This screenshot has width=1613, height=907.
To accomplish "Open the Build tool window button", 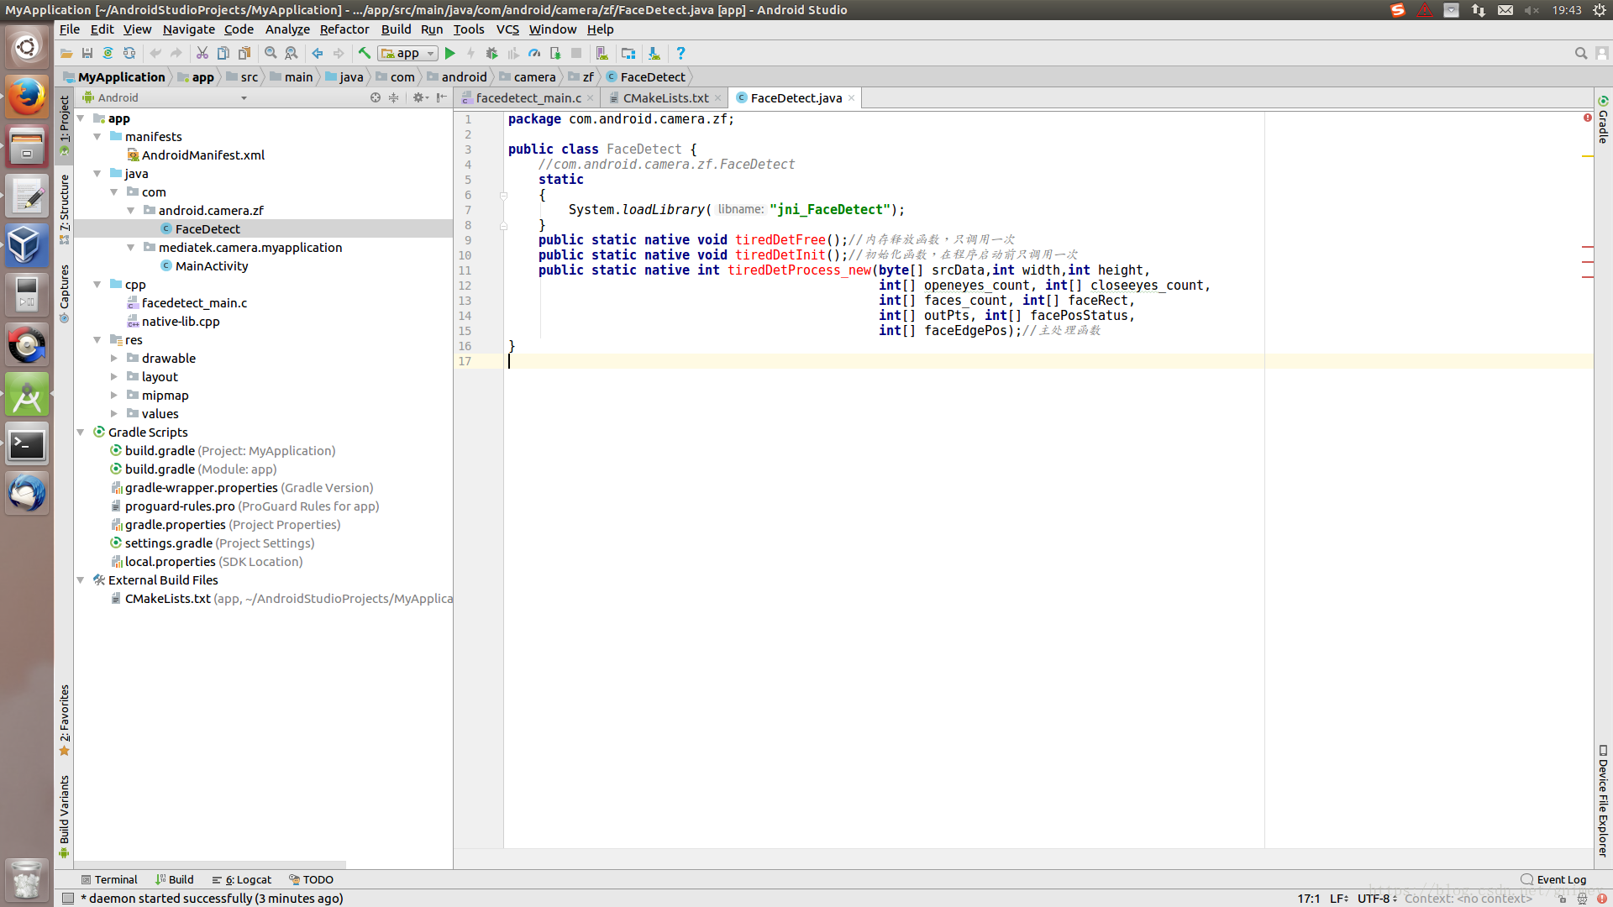I will tap(174, 879).
